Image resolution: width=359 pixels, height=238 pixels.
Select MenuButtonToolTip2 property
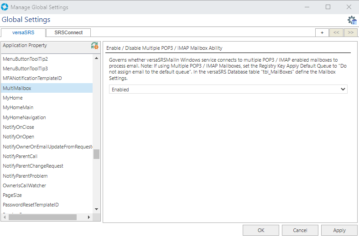pos(47,59)
